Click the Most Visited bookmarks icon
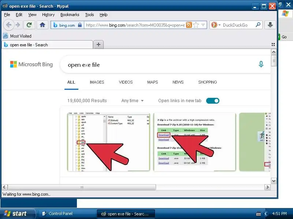 (x=5, y=36)
